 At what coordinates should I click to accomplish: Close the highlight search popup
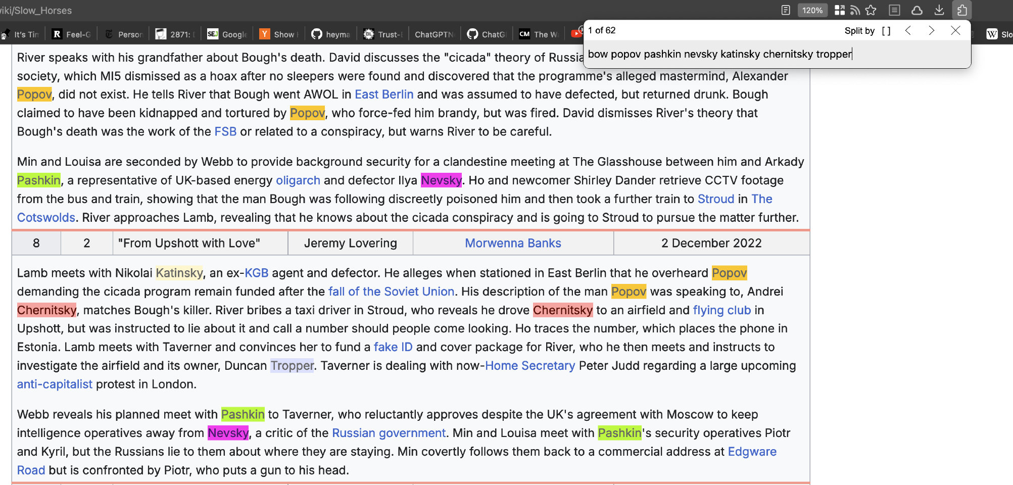pyautogui.click(x=955, y=31)
